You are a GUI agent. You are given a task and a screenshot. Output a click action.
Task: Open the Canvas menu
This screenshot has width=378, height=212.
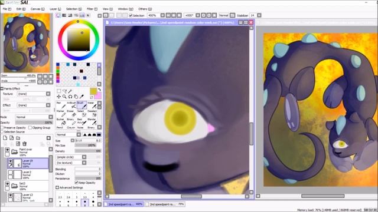37,9
